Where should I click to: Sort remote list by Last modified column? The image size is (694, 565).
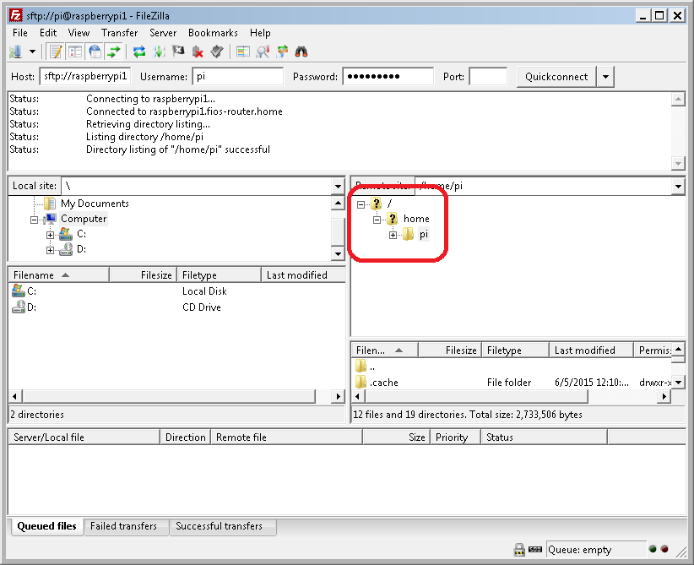coord(591,350)
